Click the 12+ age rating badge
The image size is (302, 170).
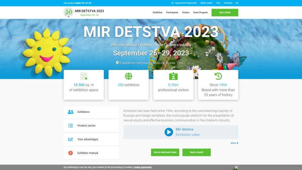[x=181, y=63]
